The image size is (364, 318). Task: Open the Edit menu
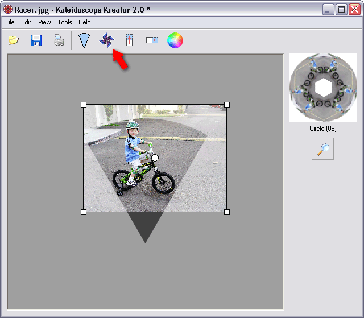[x=26, y=22]
